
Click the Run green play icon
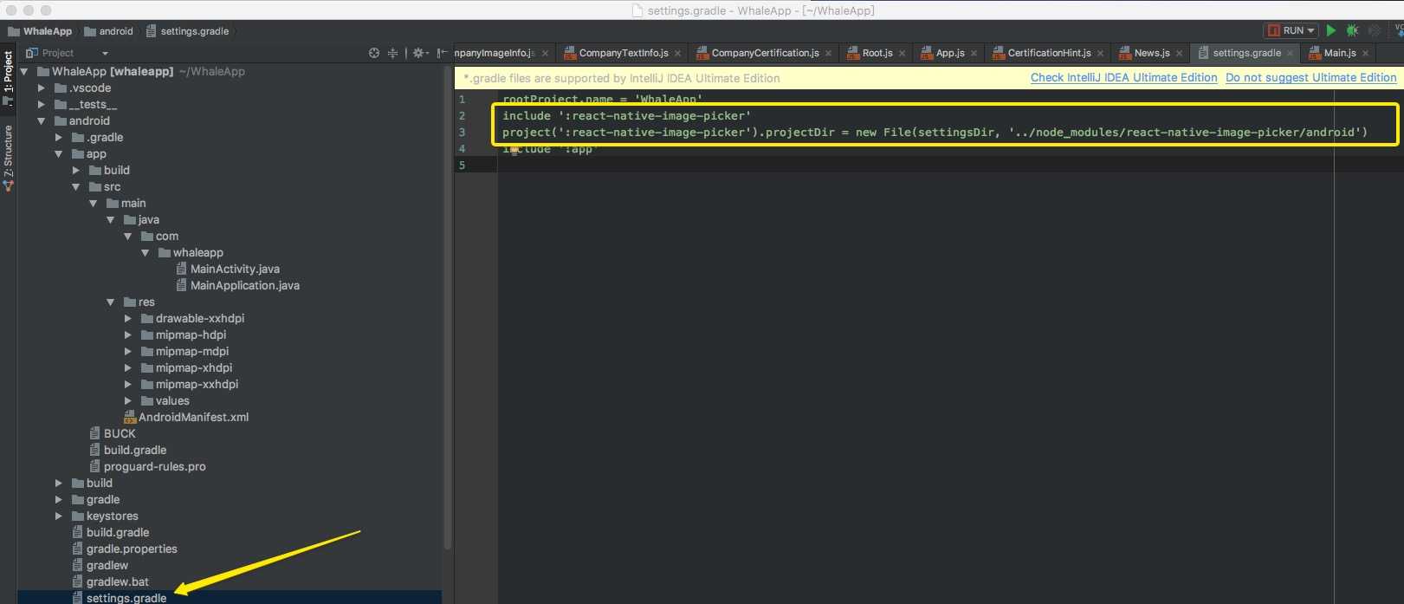pyautogui.click(x=1331, y=30)
